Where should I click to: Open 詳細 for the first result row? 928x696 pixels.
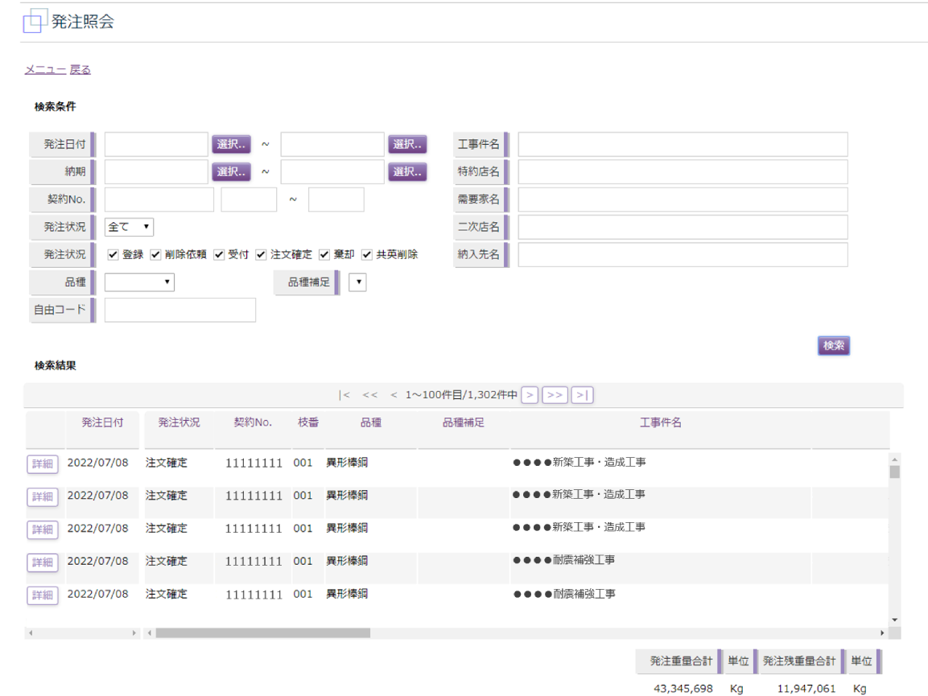(x=42, y=464)
